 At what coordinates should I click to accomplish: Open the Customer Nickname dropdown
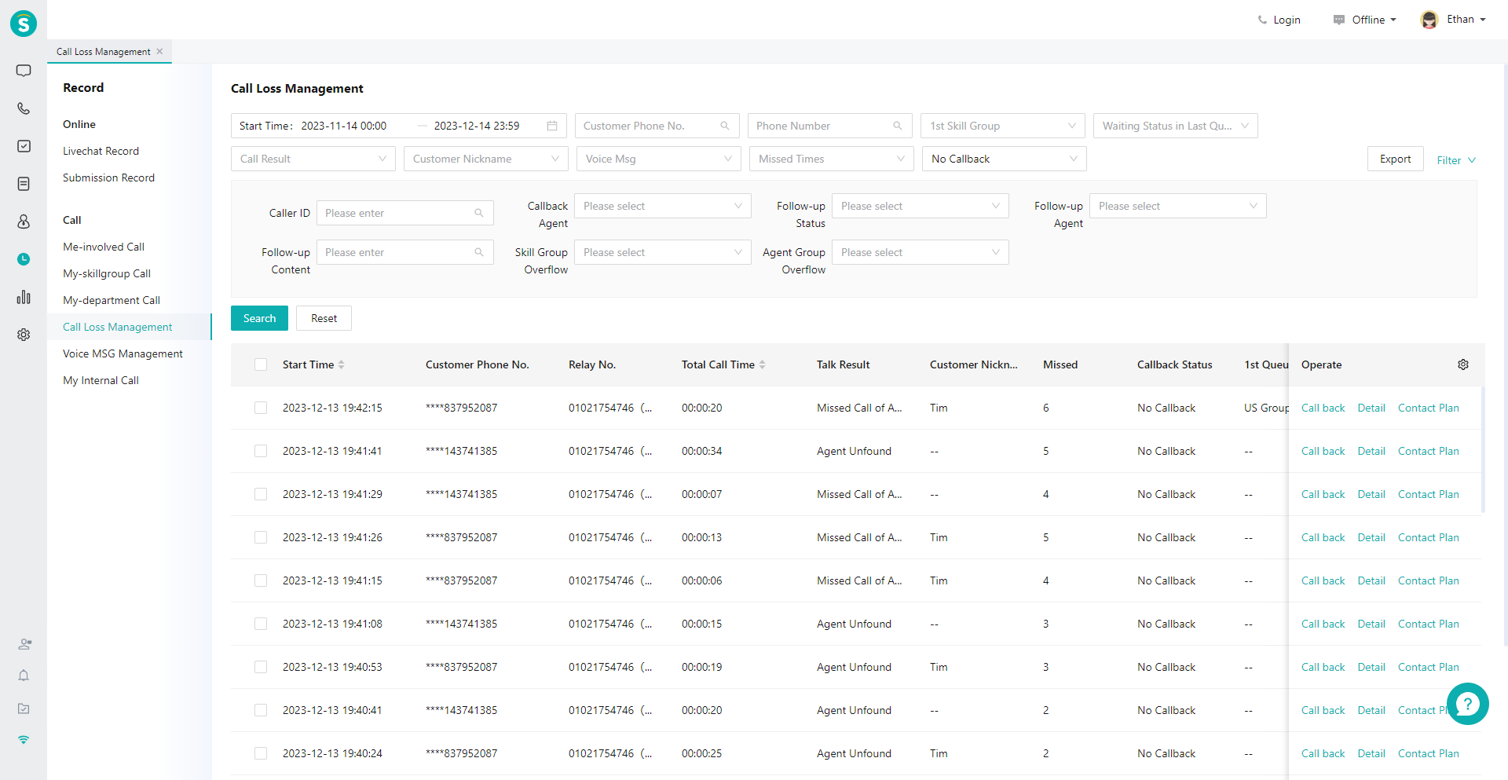(x=486, y=159)
